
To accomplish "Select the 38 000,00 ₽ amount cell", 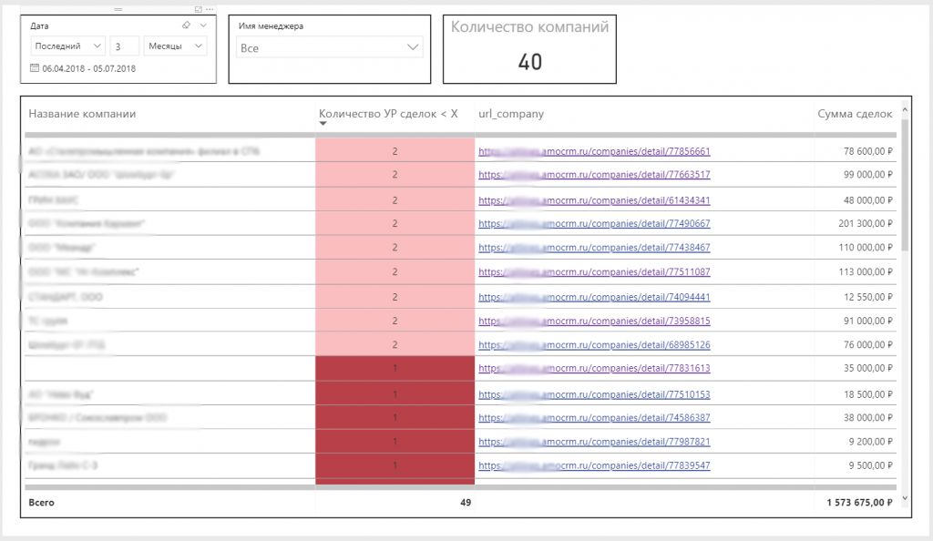I will [867, 417].
